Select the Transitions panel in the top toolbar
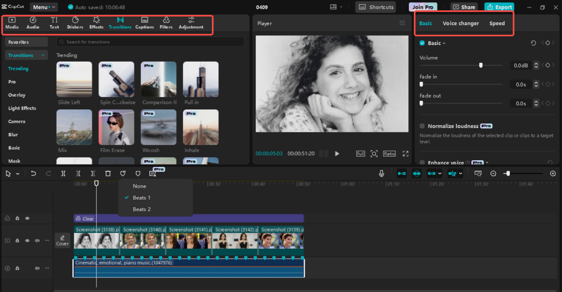This screenshot has height=292, width=562. [x=120, y=23]
